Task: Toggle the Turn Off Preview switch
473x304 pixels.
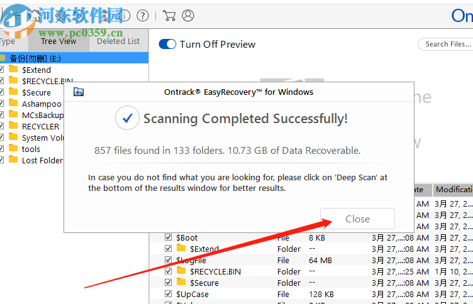Action: click(167, 45)
